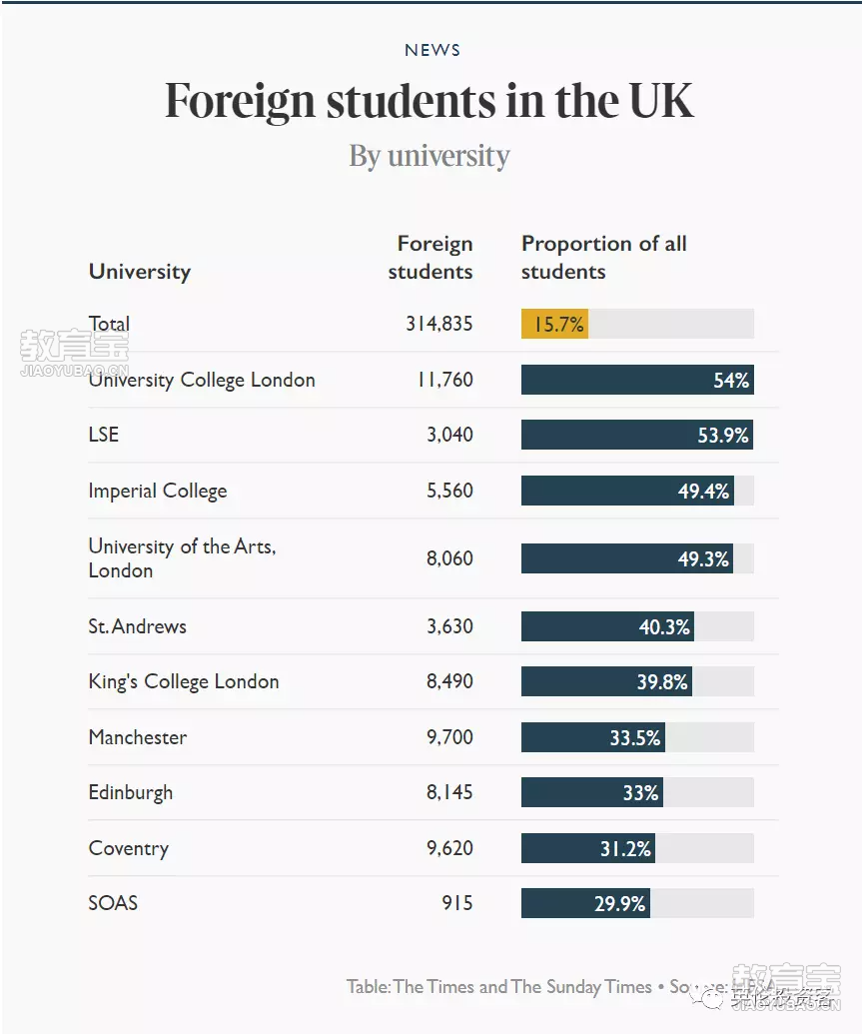Select the University College London row label

pos(202,381)
